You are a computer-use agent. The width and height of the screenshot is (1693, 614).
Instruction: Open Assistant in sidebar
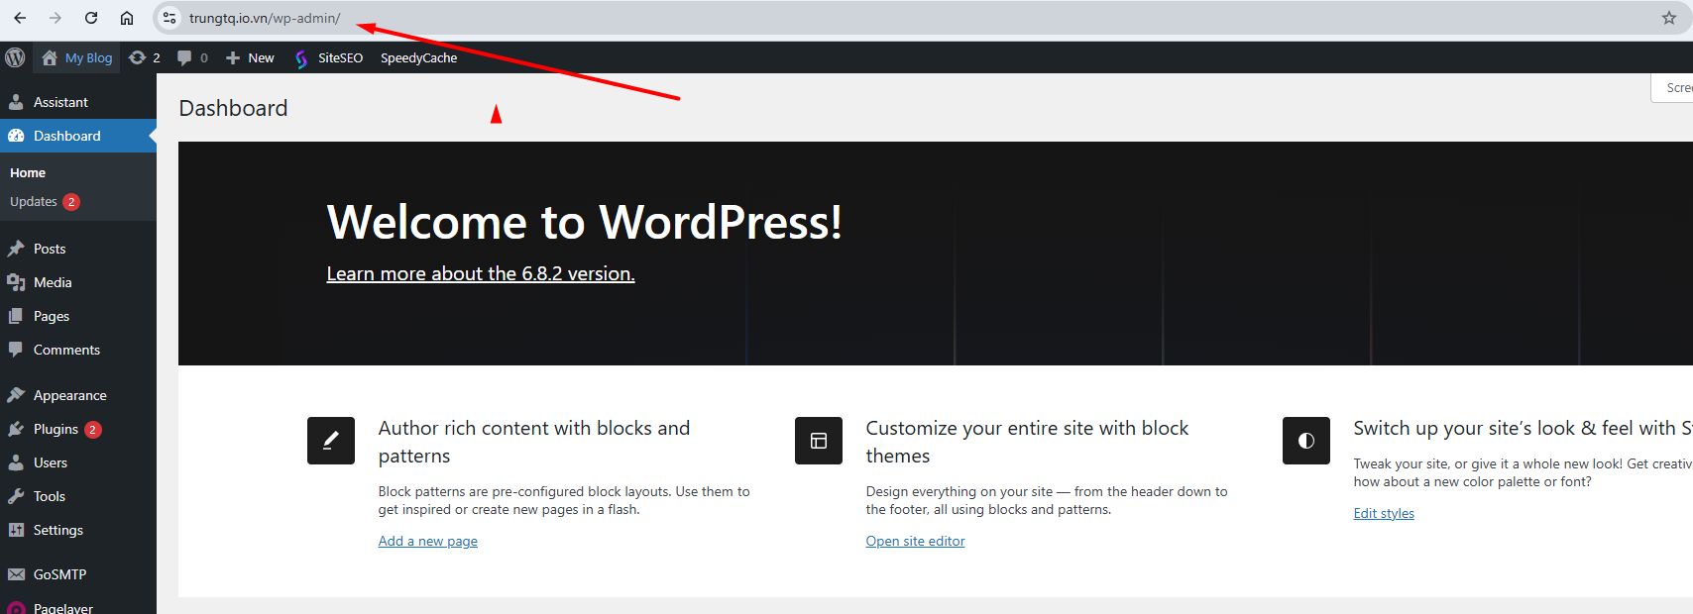click(x=78, y=102)
